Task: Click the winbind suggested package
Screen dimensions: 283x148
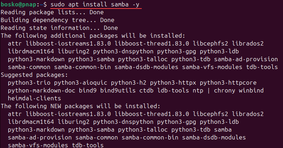Action: pos(251,90)
